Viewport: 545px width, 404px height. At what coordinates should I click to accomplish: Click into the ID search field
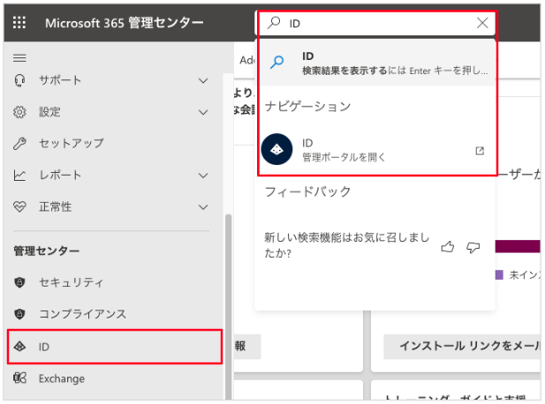click(375, 23)
